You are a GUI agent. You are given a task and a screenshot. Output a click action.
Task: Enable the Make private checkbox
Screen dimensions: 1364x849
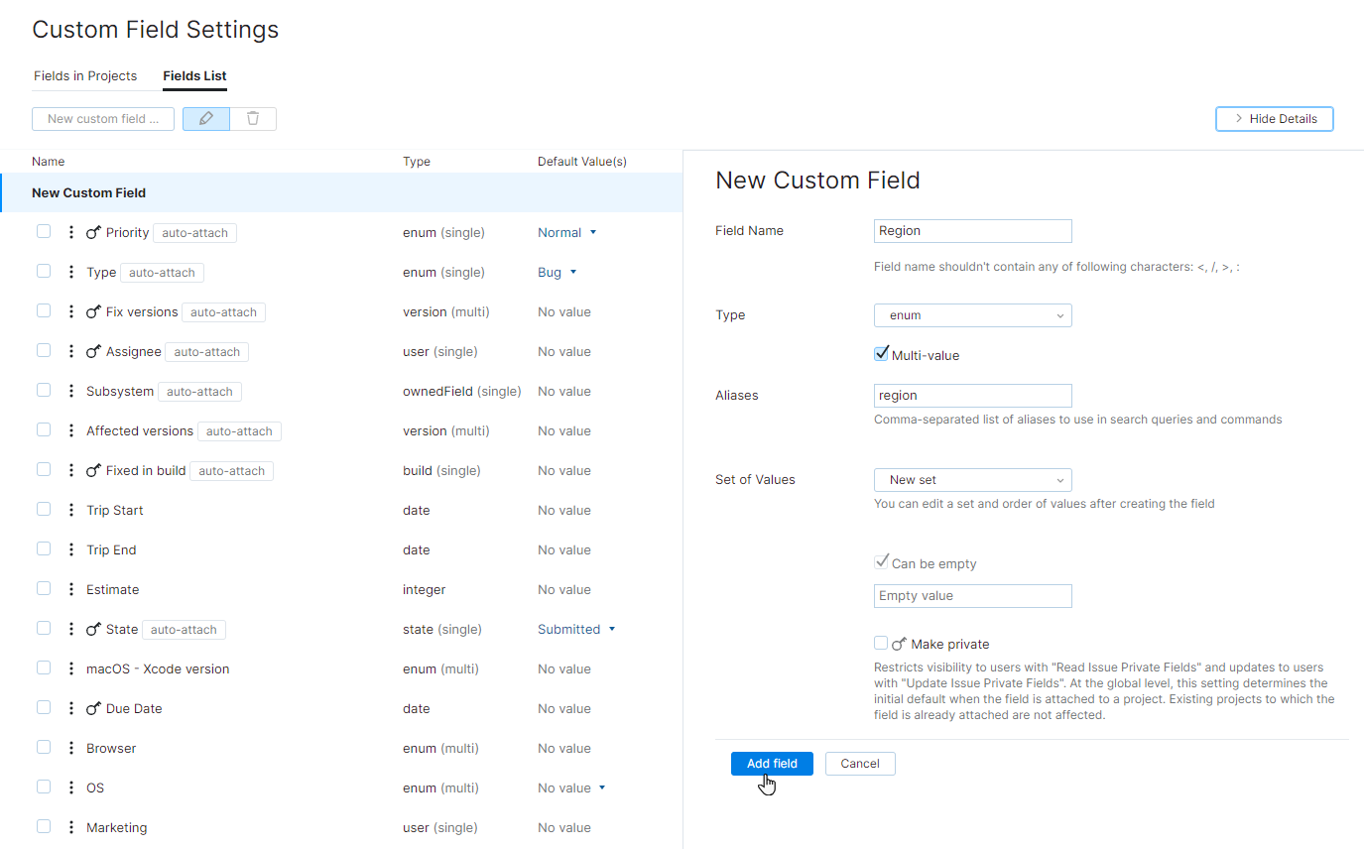pyautogui.click(x=881, y=643)
